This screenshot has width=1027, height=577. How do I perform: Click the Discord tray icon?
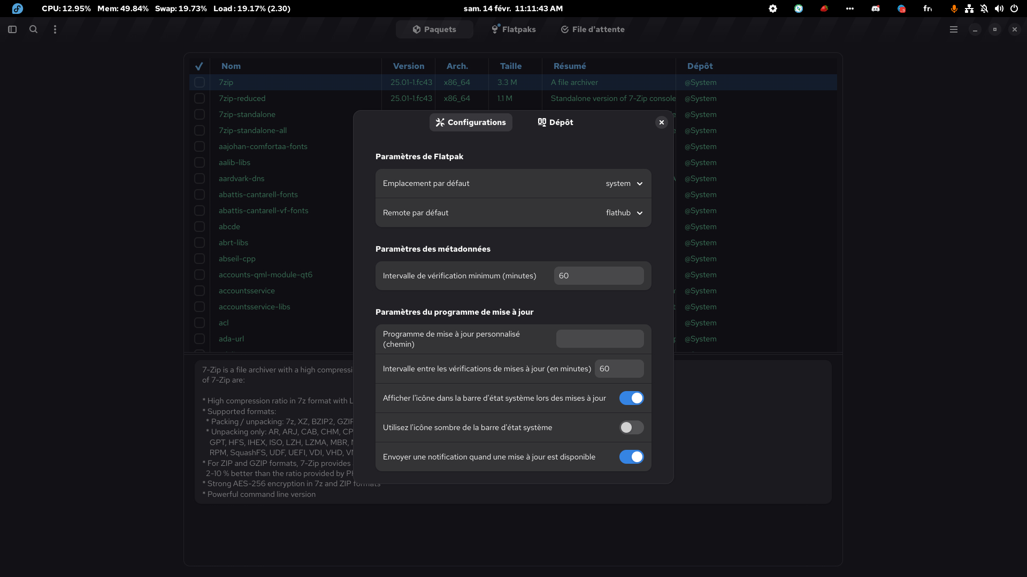click(x=876, y=9)
